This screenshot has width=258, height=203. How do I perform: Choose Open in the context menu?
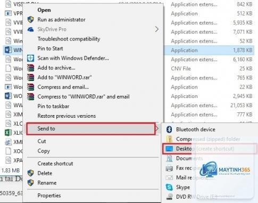[x=44, y=10]
